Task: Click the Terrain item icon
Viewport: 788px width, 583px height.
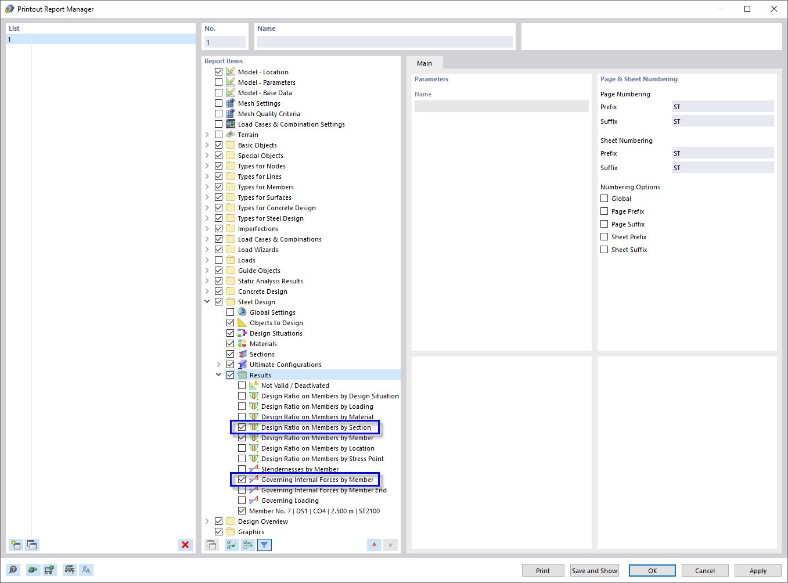Action: [231, 135]
